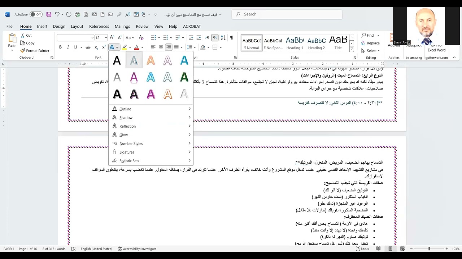Center align the paragraph

coord(161,47)
